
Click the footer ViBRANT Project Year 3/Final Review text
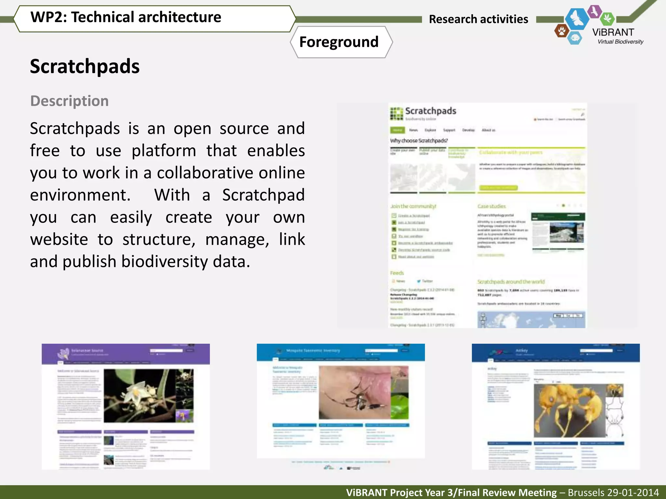(x=451, y=493)
